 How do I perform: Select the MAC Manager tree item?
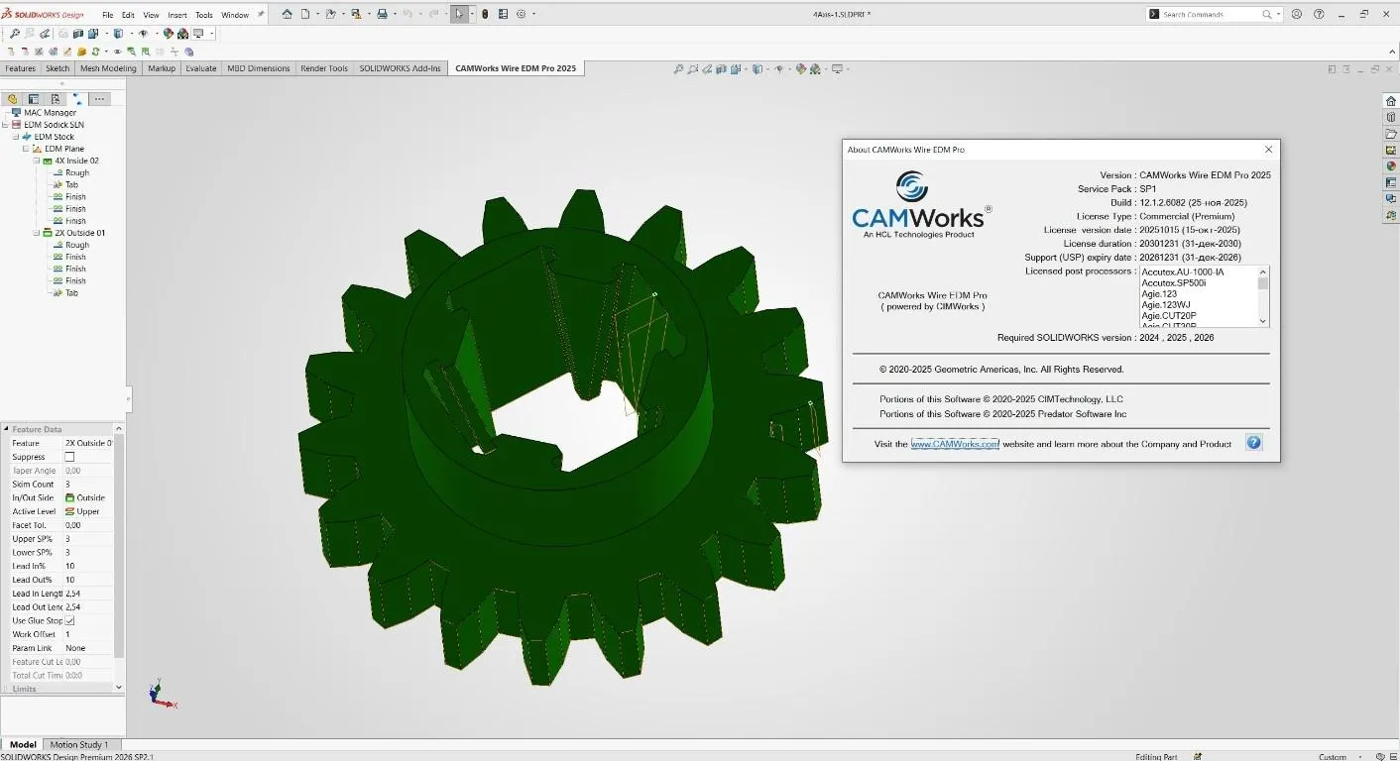(50, 113)
